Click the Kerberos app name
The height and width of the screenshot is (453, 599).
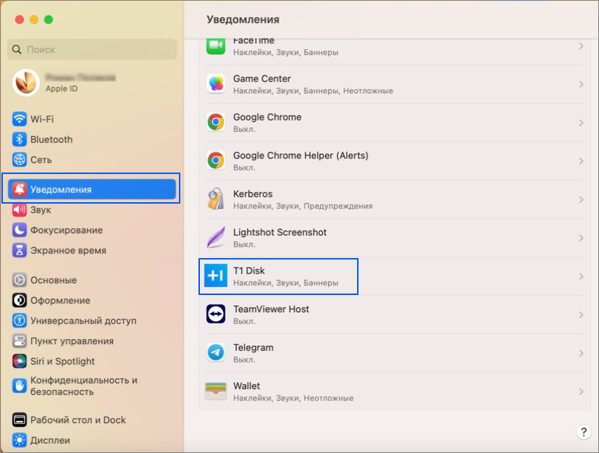253,194
